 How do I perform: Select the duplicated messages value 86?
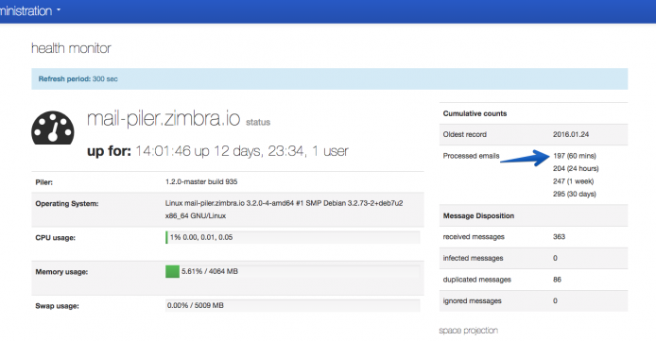click(557, 280)
